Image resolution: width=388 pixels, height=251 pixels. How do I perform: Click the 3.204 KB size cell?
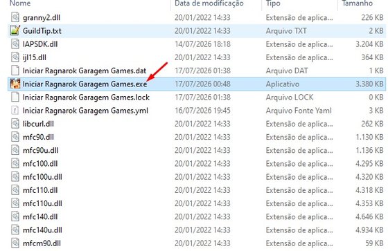pyautogui.click(x=369, y=44)
